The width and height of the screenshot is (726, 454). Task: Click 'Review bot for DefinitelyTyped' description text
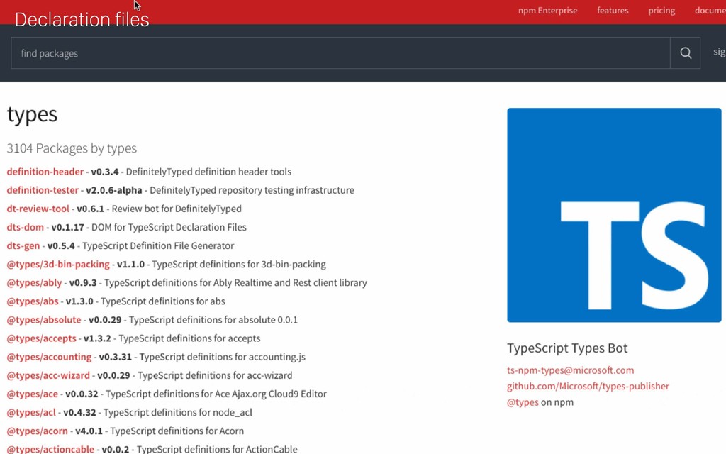tap(177, 209)
